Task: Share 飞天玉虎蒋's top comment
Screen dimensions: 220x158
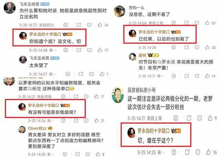Action: click(79, 25)
